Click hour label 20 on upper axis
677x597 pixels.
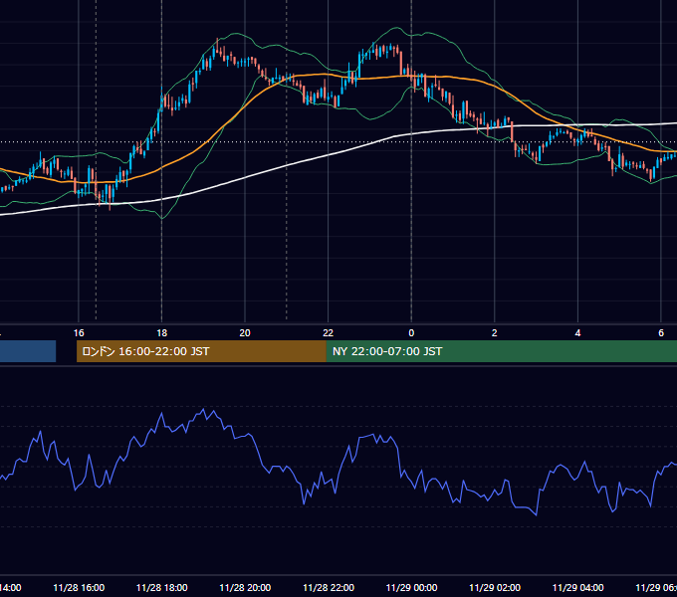coord(245,333)
